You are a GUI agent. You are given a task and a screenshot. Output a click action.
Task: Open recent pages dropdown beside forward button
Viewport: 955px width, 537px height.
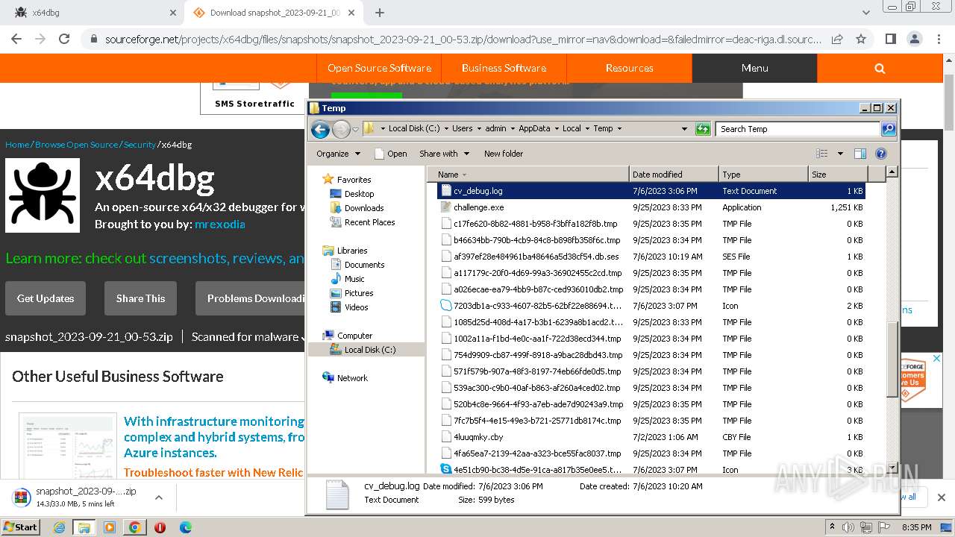click(x=356, y=129)
